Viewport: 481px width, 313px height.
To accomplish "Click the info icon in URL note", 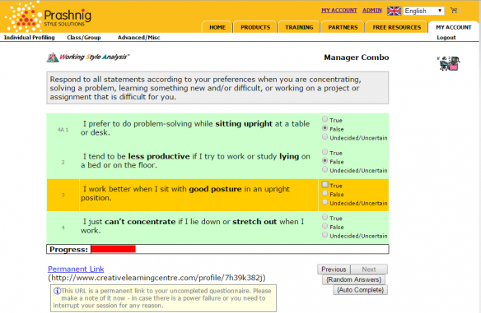I will pyautogui.click(x=57, y=291).
